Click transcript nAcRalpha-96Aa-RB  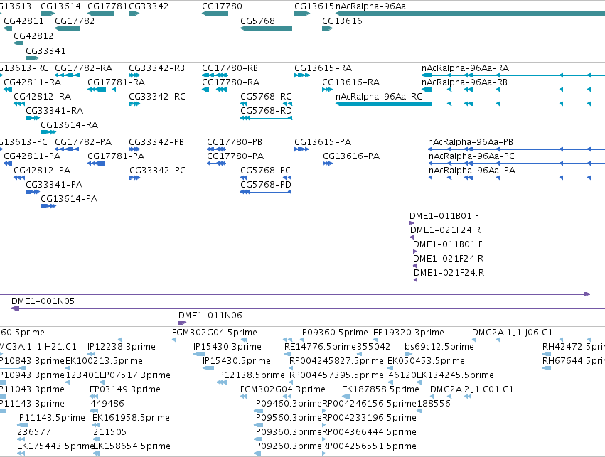[x=464, y=82]
